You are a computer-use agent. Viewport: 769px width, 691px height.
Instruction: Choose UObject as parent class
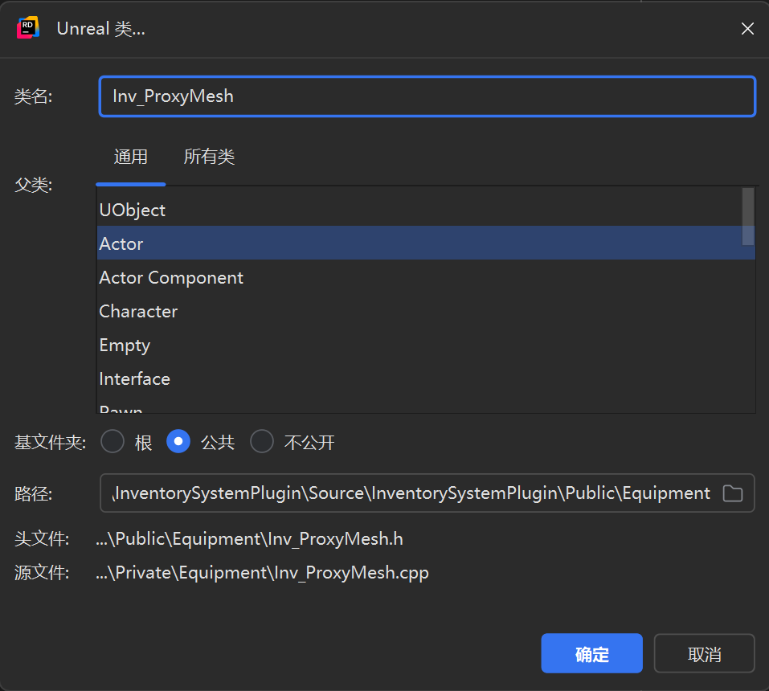(x=133, y=210)
